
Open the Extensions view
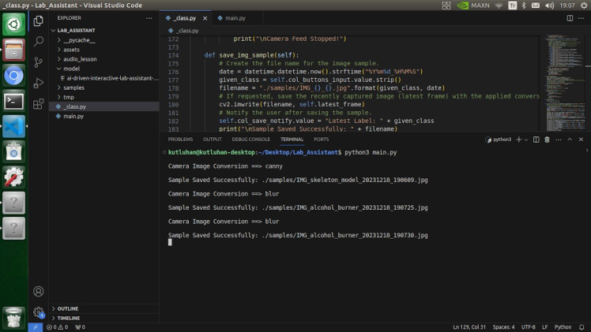[38, 103]
